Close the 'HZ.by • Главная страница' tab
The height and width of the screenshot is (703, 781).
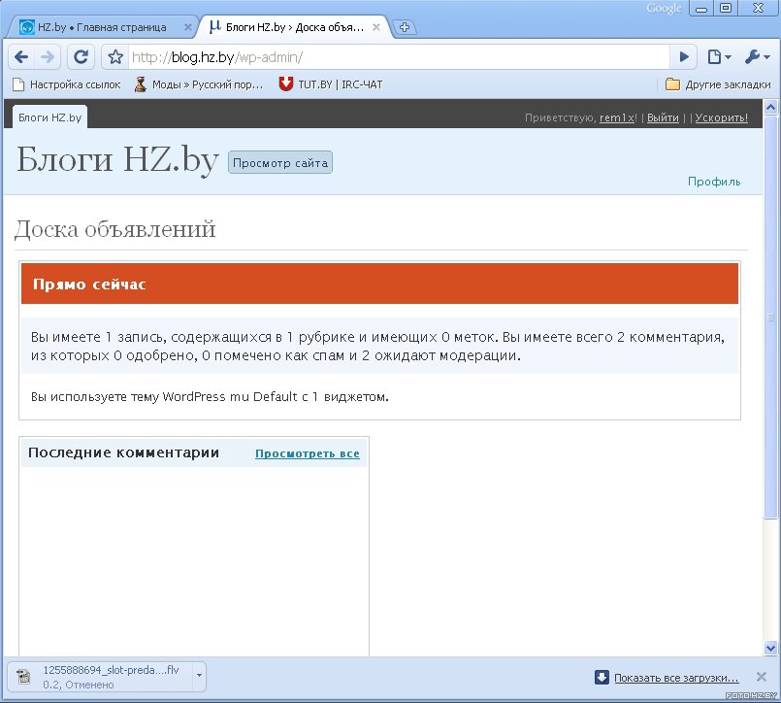point(188,27)
